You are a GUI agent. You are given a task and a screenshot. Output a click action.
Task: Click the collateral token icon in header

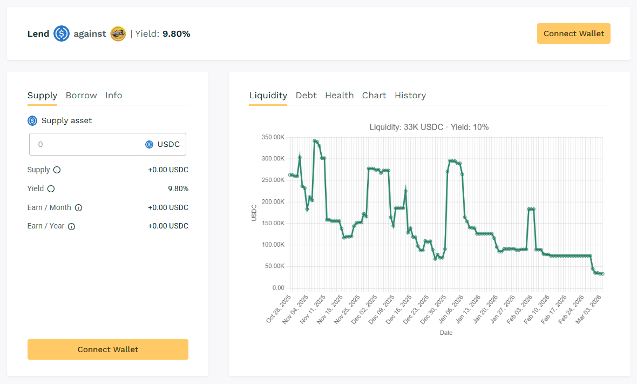pos(118,33)
